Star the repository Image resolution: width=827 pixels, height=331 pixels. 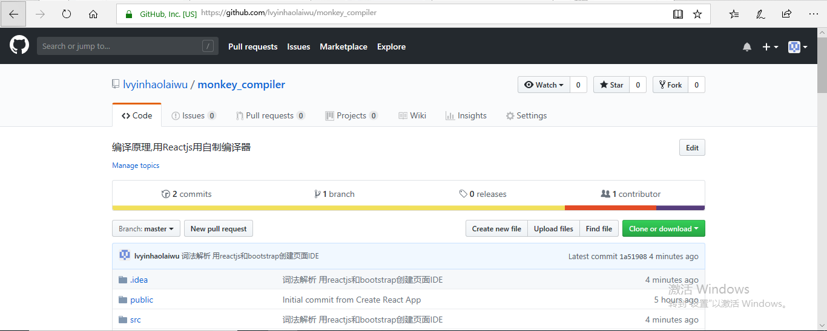(x=611, y=85)
